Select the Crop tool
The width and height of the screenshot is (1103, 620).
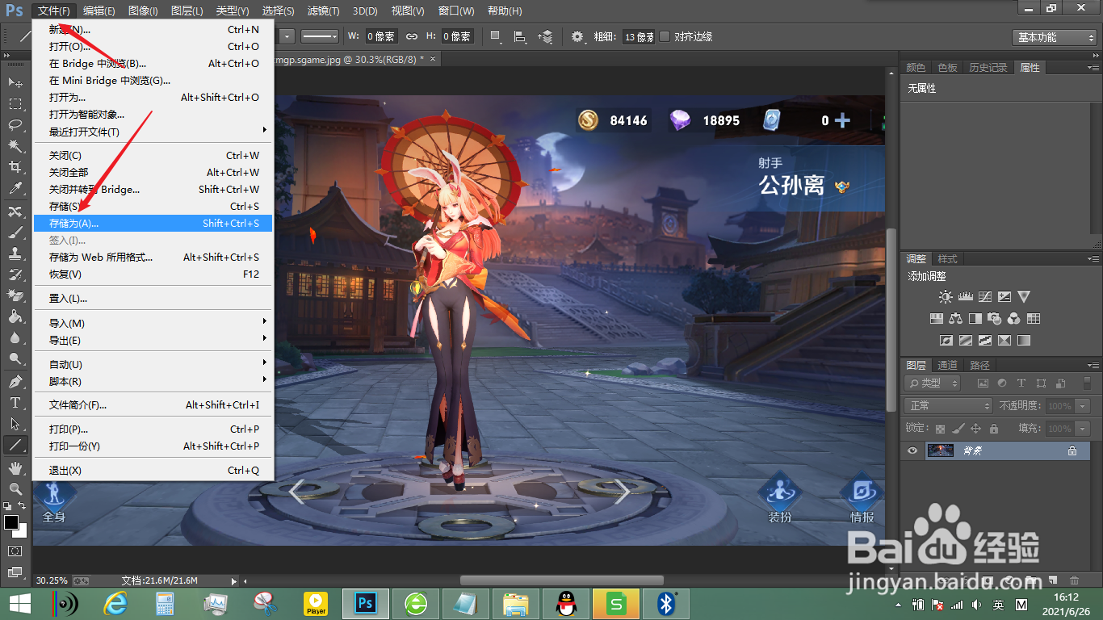click(15, 166)
